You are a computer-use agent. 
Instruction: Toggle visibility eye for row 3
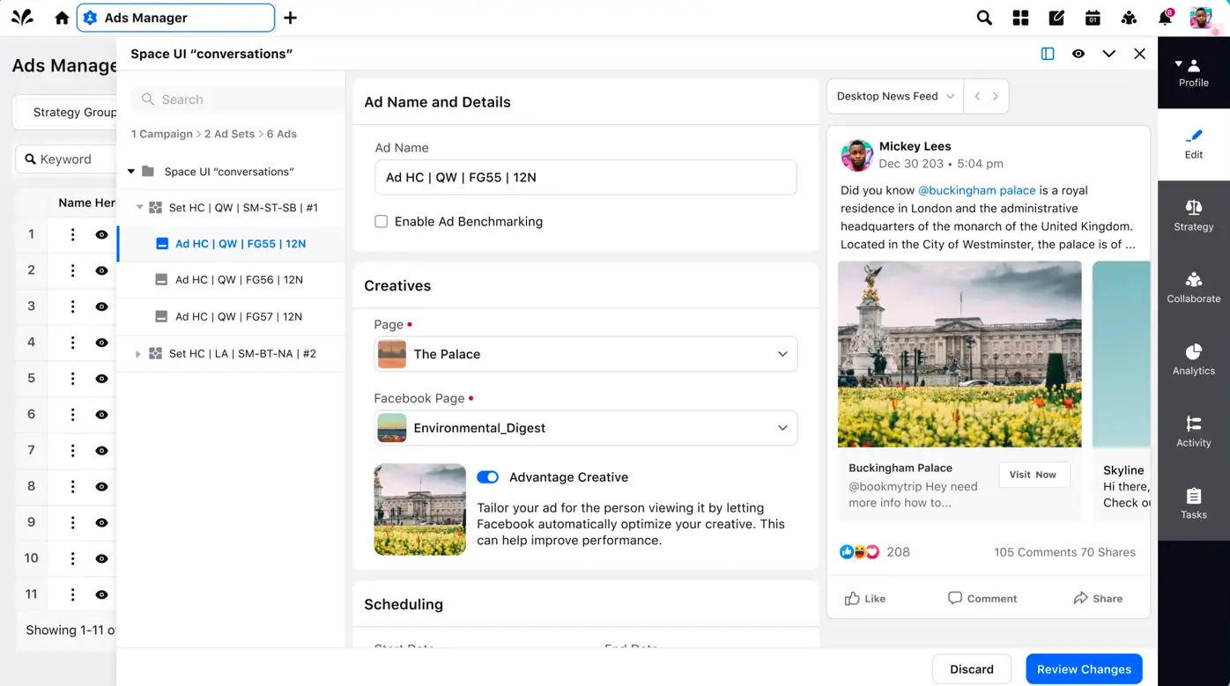(101, 306)
